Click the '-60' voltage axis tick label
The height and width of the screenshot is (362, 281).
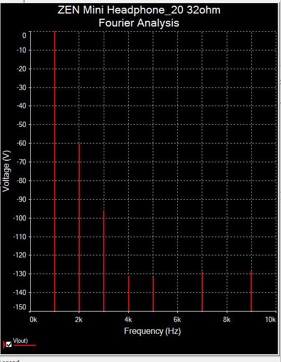click(x=21, y=143)
